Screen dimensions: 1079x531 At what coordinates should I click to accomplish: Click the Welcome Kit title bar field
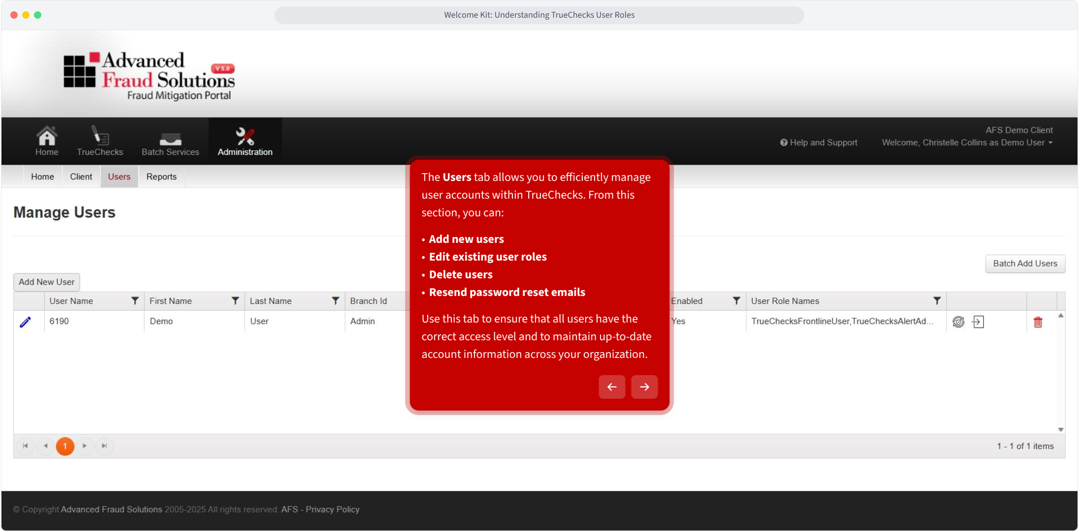tap(539, 15)
